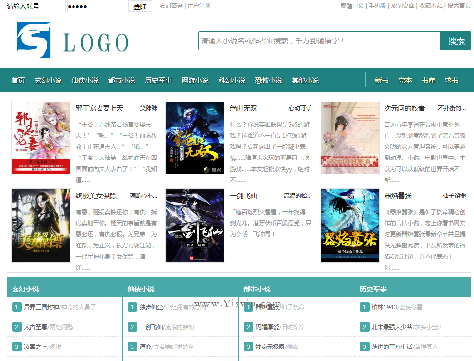Click the cover thumbnail of 绝世无双
Image resolution: width=474 pixels, height=361 pixels.
pyautogui.click(x=195, y=137)
